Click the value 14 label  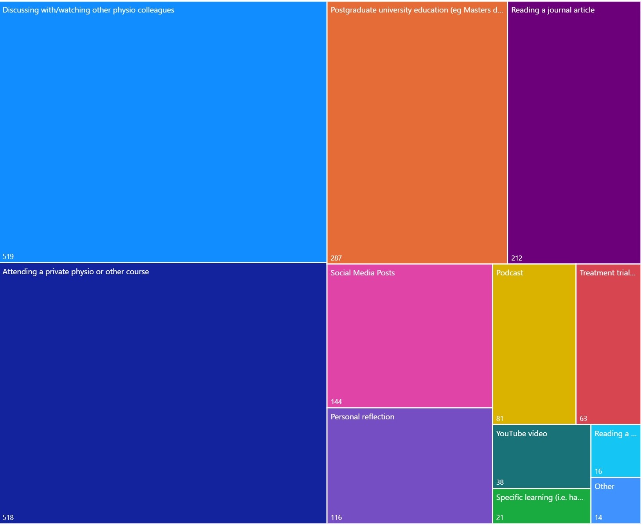598,518
